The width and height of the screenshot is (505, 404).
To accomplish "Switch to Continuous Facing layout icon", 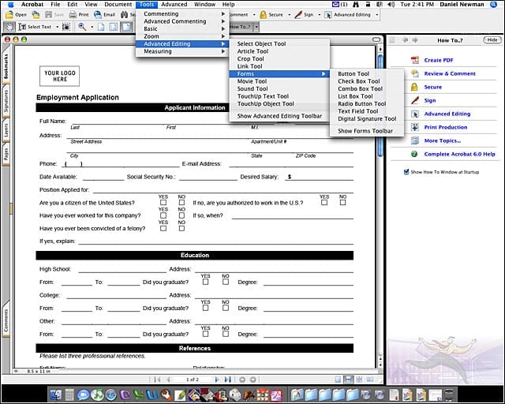I will [359, 380].
